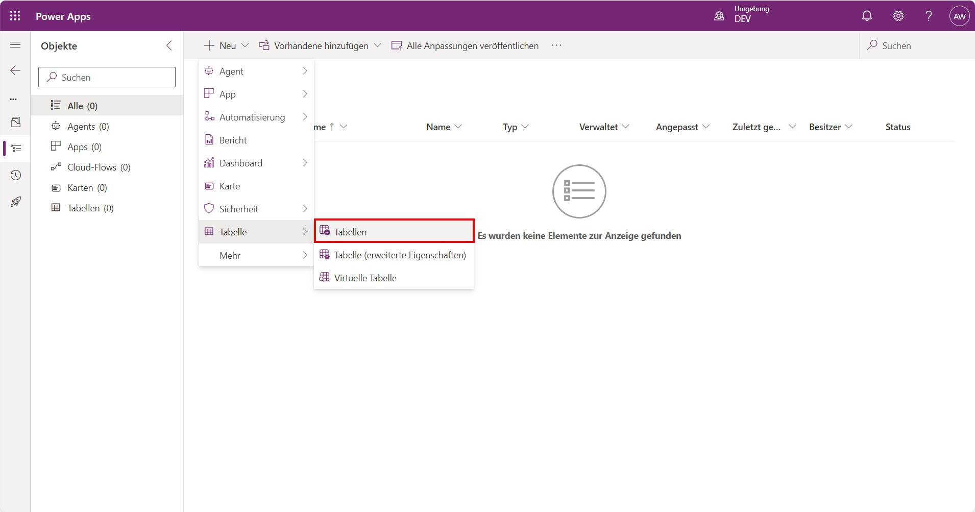Image resolution: width=975 pixels, height=512 pixels.
Task: Open notifications bell icon
Action: (x=867, y=16)
